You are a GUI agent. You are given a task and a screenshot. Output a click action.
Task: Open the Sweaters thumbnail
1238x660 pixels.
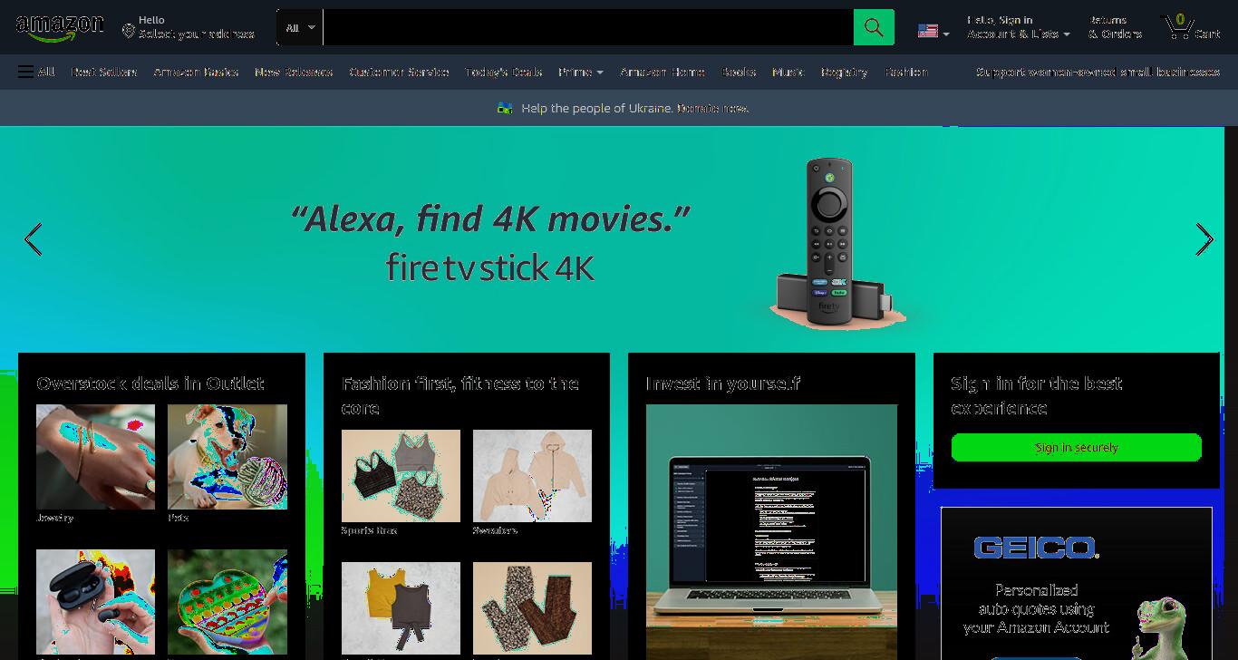[x=532, y=476]
